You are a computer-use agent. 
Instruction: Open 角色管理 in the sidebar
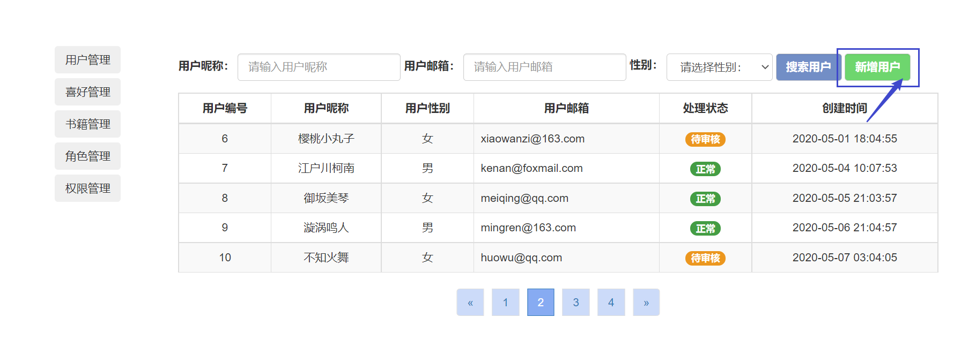[x=87, y=156]
